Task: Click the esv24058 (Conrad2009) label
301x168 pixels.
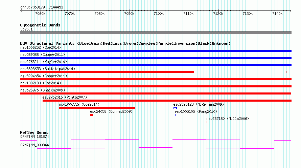Action: tap(111, 111)
